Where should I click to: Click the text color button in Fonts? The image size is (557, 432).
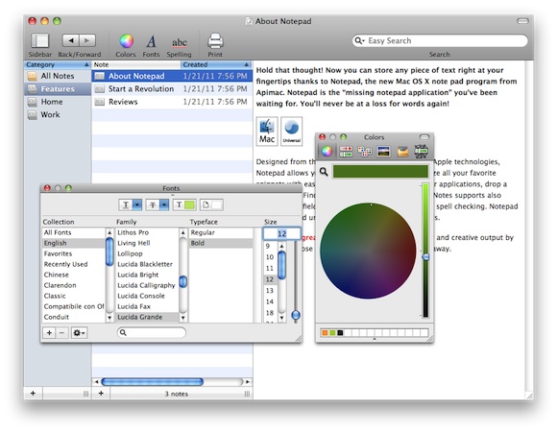tap(184, 204)
